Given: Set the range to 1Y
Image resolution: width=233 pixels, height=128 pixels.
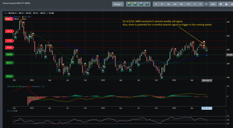Looking at the screenshot, I should (x=195, y=4).
